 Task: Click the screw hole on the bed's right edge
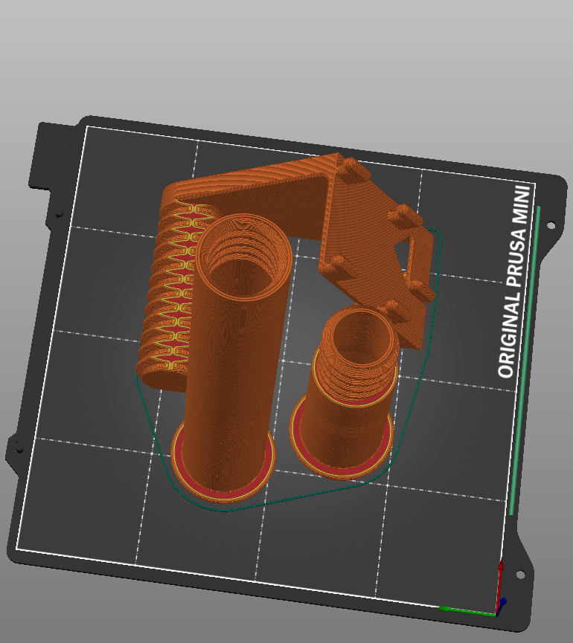pyautogui.click(x=551, y=225)
